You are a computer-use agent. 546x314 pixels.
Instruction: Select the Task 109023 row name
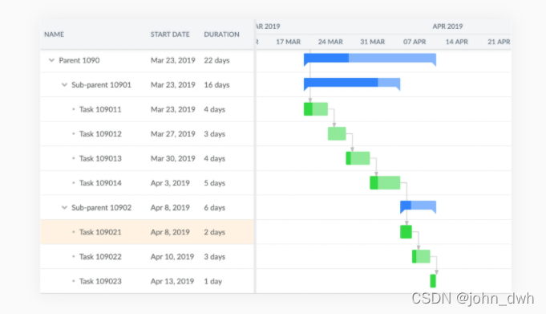pyautogui.click(x=100, y=281)
